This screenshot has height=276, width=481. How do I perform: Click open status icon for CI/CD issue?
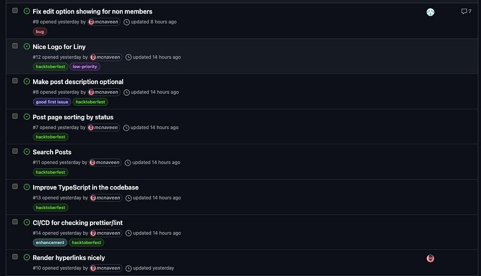pos(27,223)
